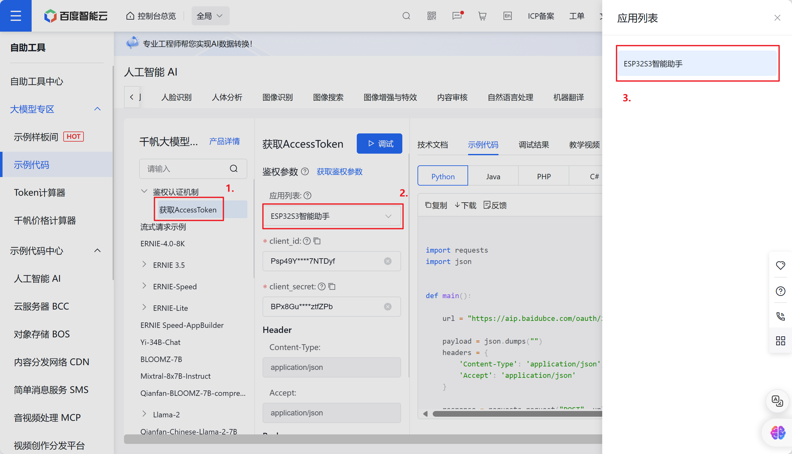Open the 自然语言处理 category tab
The width and height of the screenshot is (792, 454).
(510, 97)
